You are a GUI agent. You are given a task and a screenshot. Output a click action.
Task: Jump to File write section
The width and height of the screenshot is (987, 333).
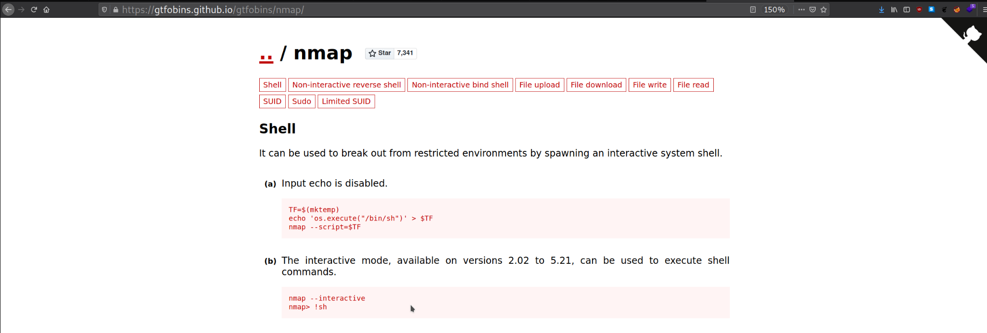click(x=650, y=85)
